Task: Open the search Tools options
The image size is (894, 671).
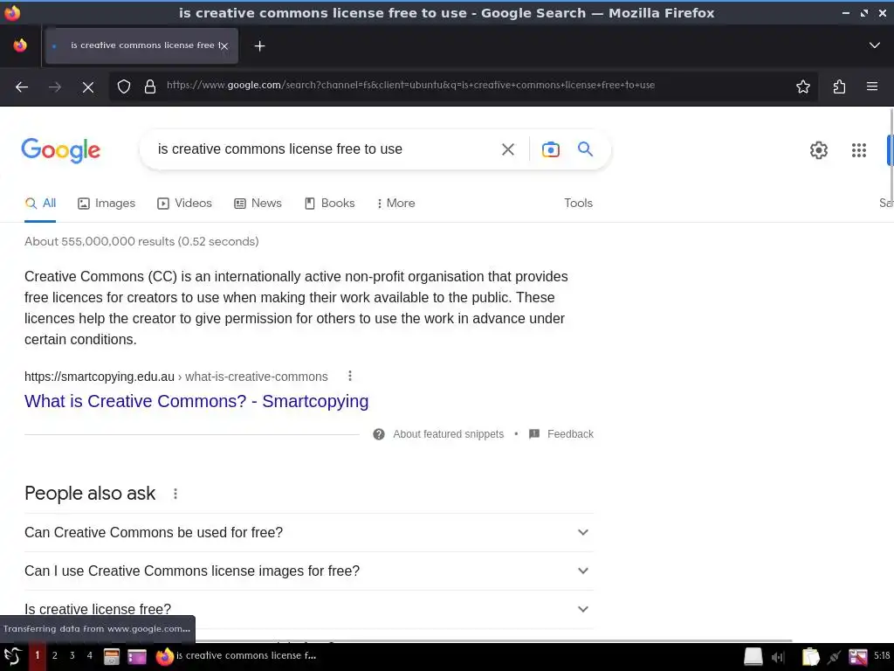Action: pyautogui.click(x=578, y=203)
